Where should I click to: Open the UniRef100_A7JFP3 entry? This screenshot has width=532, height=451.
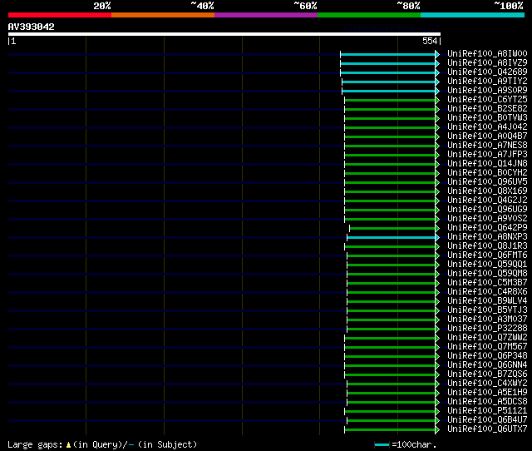coord(487,155)
